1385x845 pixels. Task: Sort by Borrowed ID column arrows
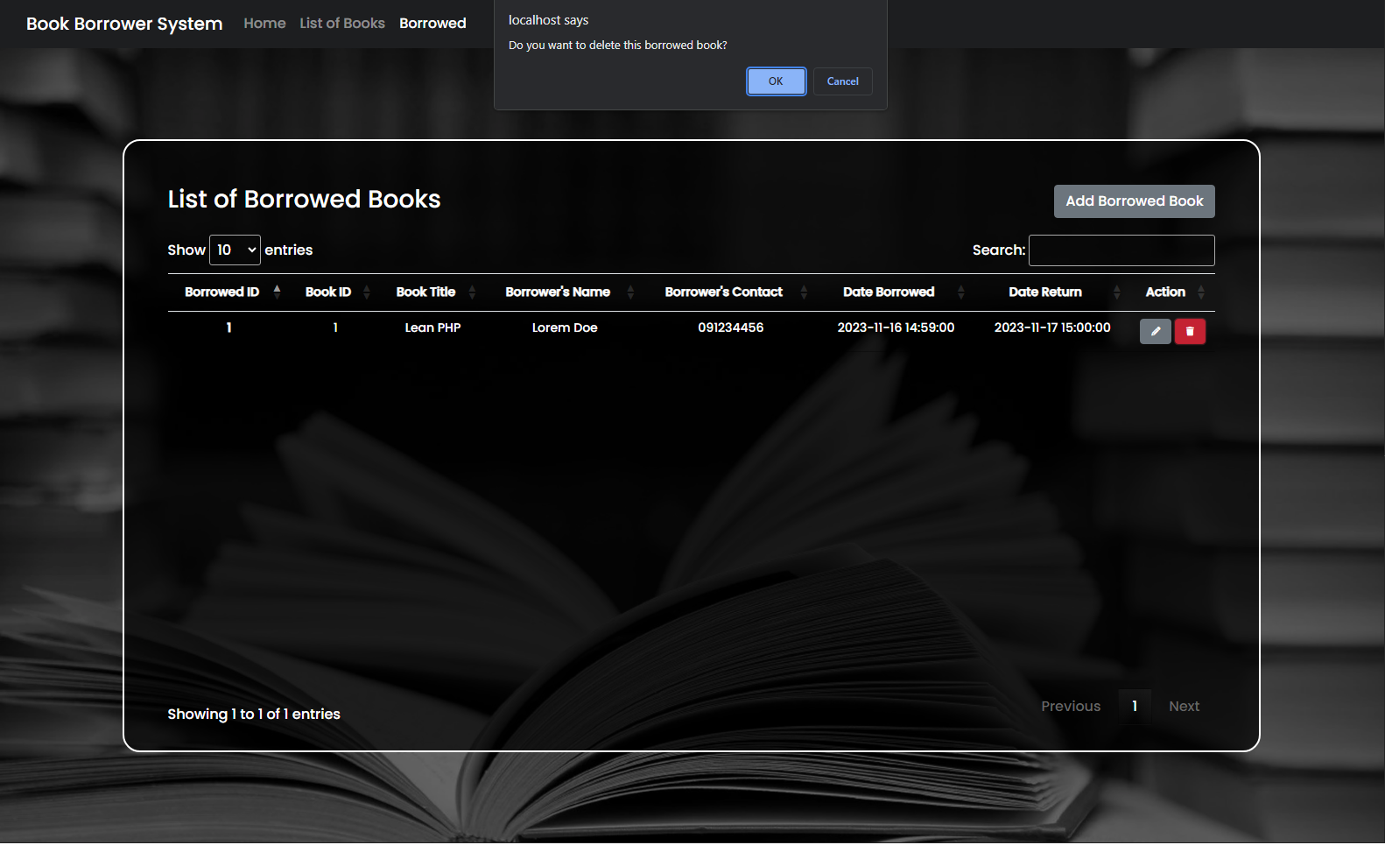(277, 292)
